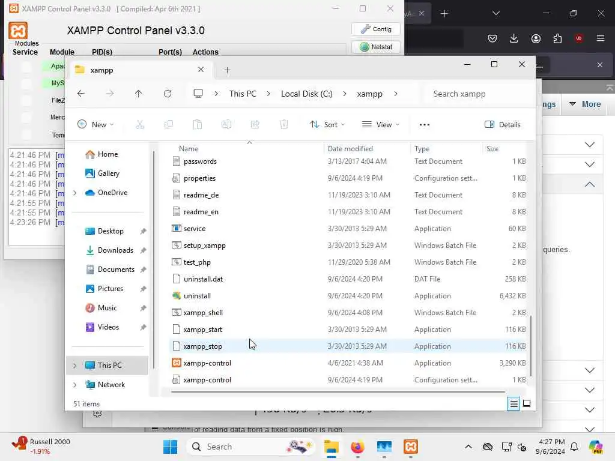The height and width of the screenshot is (461, 615).
Task: Toggle the Mercury service checkbox in XAMPP
Action: [26, 118]
